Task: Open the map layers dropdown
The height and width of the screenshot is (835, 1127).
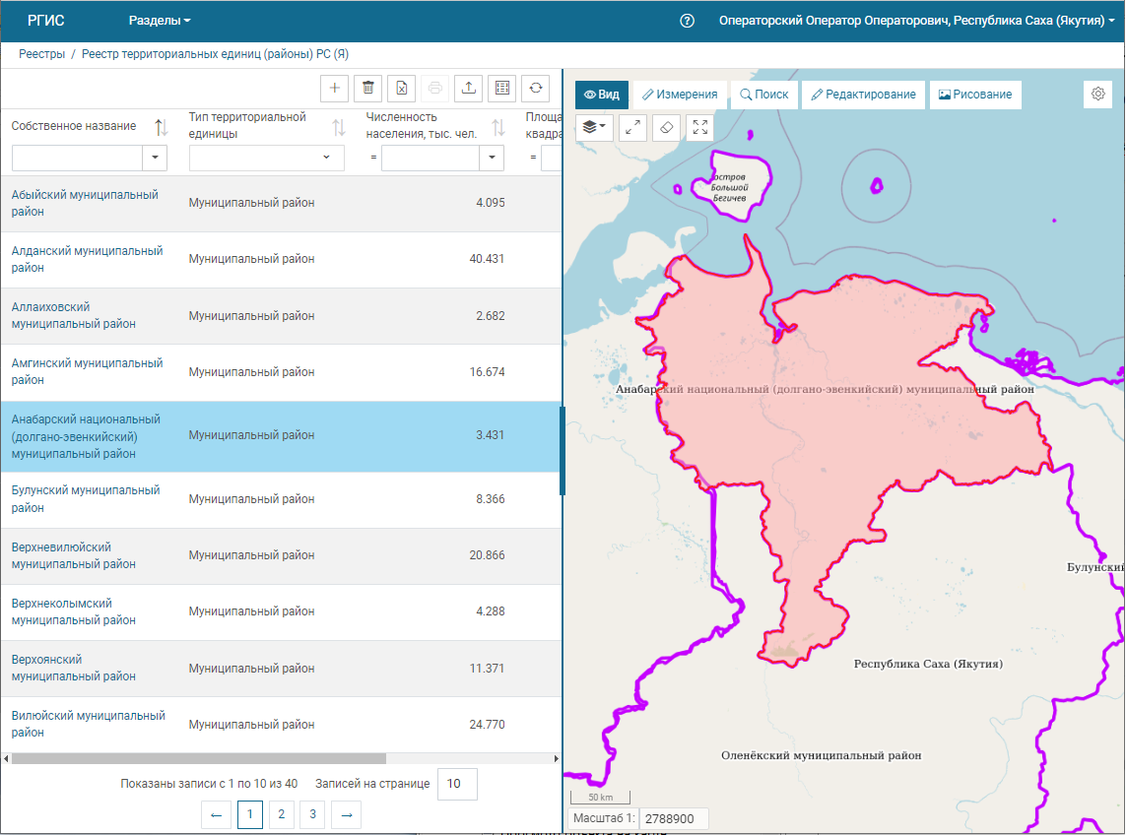Action: 594,127
